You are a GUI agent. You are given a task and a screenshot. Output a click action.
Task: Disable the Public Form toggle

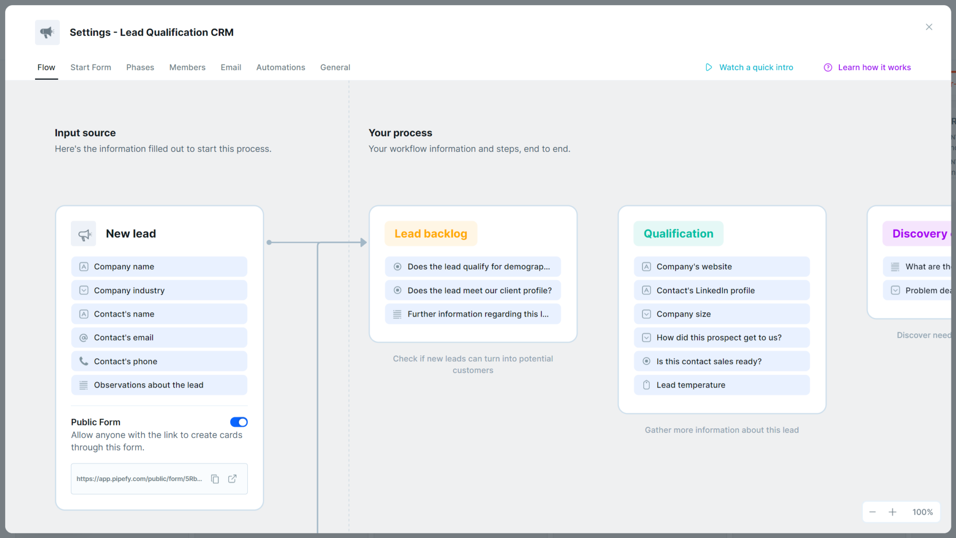(x=239, y=422)
